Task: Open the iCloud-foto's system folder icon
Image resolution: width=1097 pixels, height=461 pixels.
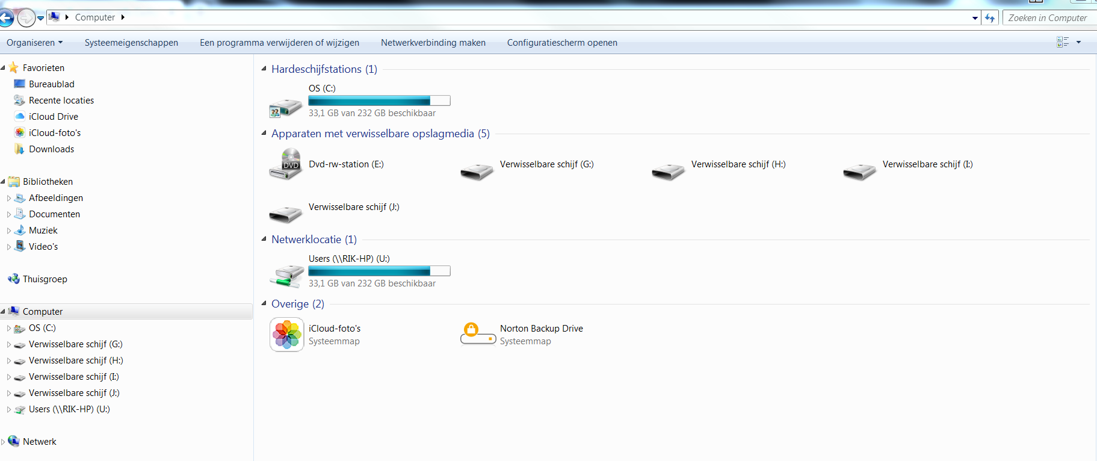Action: tap(287, 335)
